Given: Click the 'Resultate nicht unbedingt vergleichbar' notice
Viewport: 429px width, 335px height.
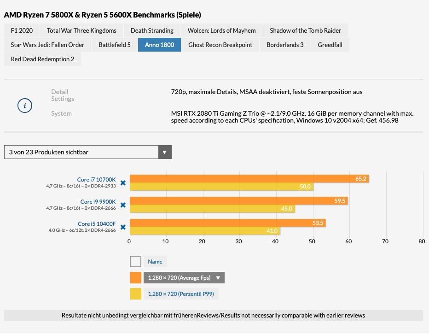Looking at the screenshot, I should click(x=213, y=316).
